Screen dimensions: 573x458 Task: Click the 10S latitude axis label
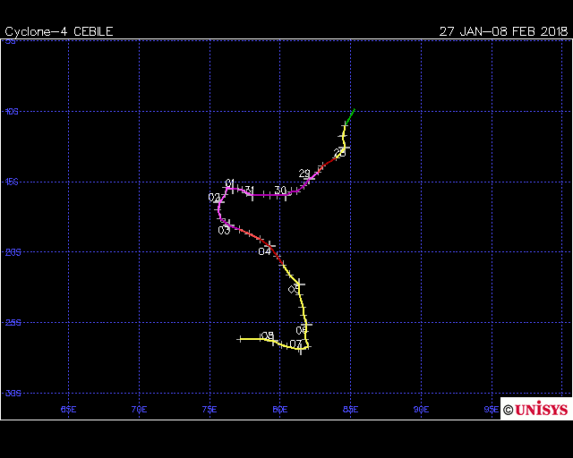[12, 112]
